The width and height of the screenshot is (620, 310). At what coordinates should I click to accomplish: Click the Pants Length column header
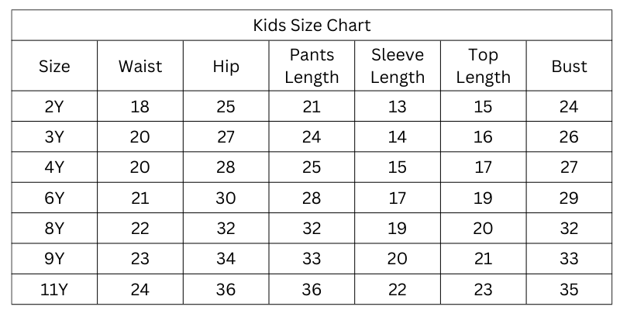pyautogui.click(x=312, y=66)
